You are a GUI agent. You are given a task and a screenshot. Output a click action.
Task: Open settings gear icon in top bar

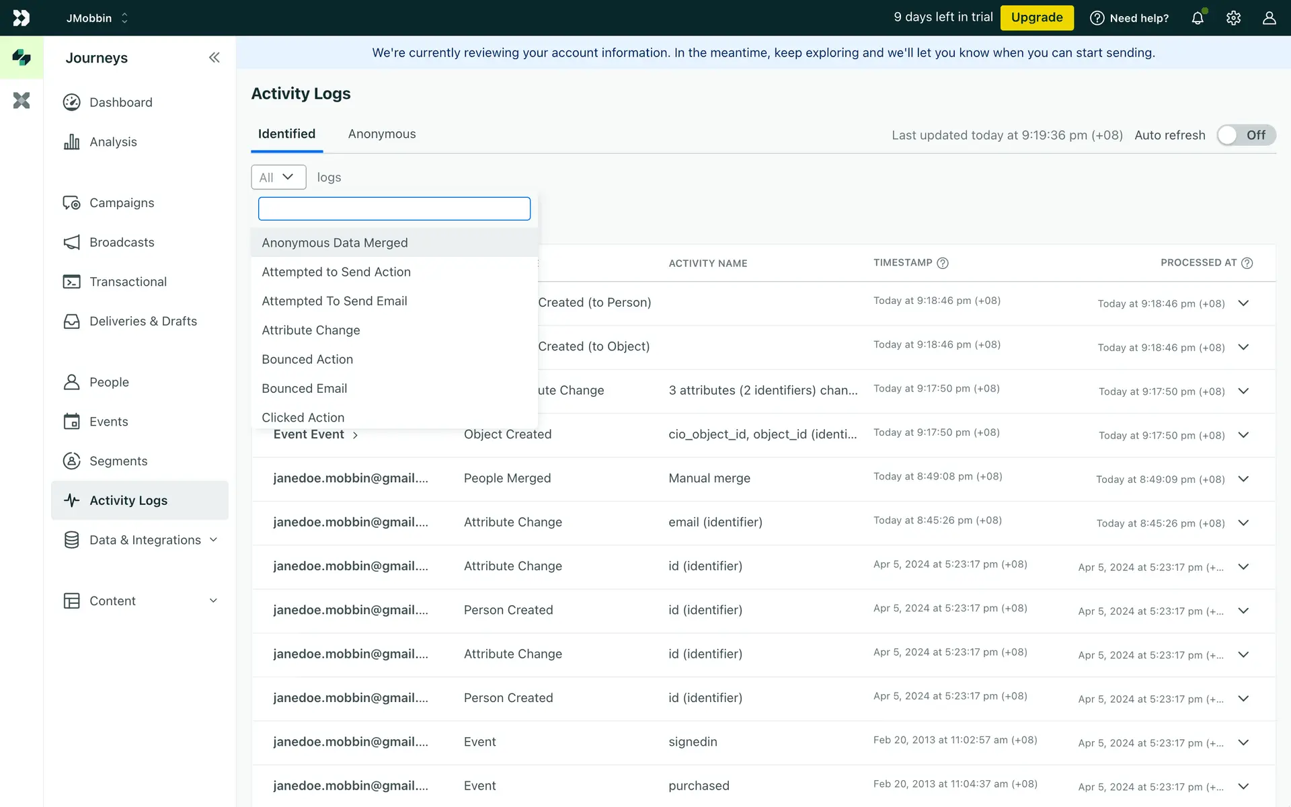point(1233,18)
